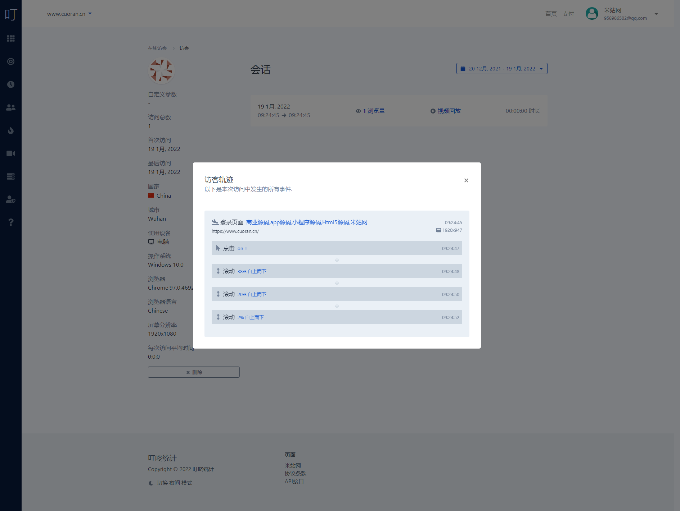Open the visitors group icon in sidebar
Screen dimensions: 680x511
(11, 107)
